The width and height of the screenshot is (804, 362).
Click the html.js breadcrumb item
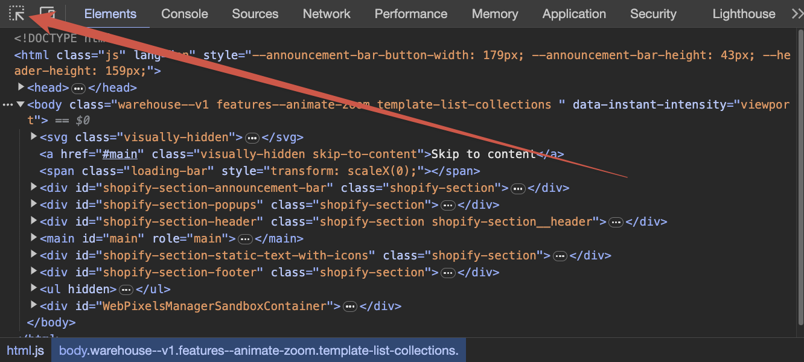coord(25,350)
